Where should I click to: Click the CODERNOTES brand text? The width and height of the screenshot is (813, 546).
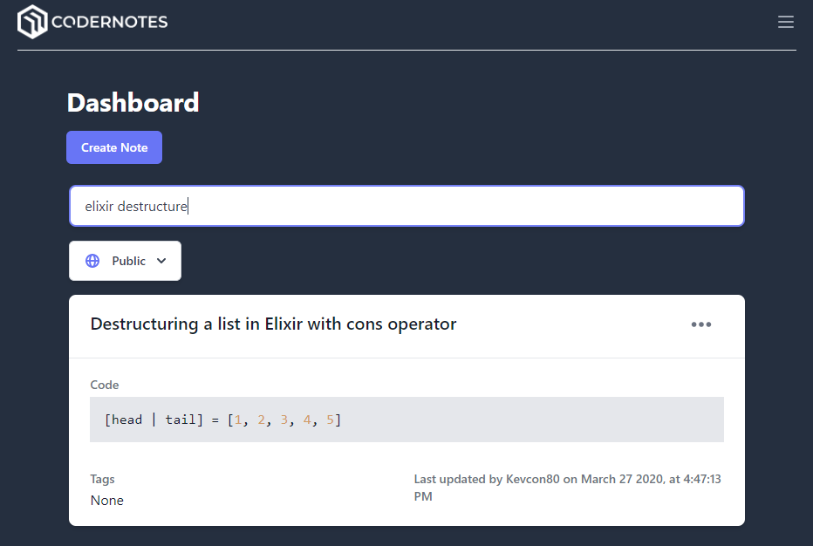[x=109, y=22]
